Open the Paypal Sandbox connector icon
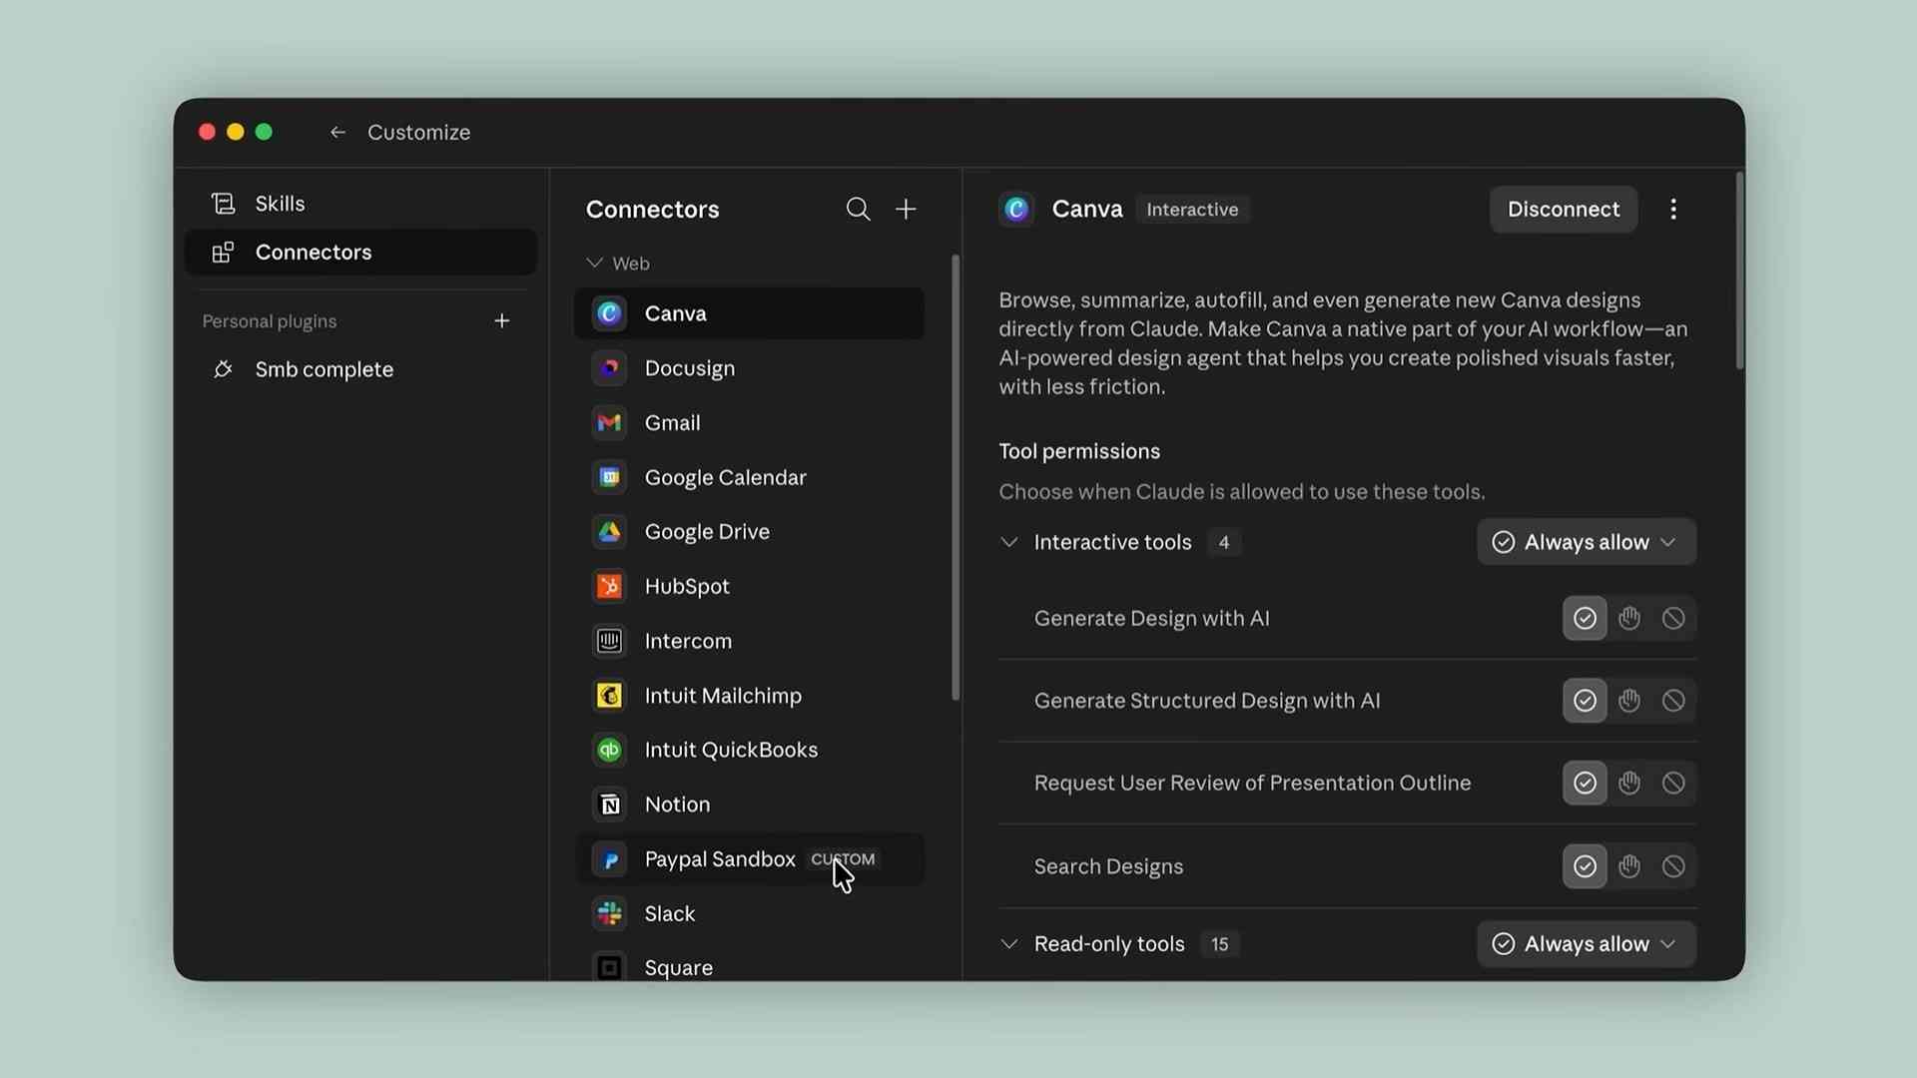The image size is (1917, 1078). [609, 859]
